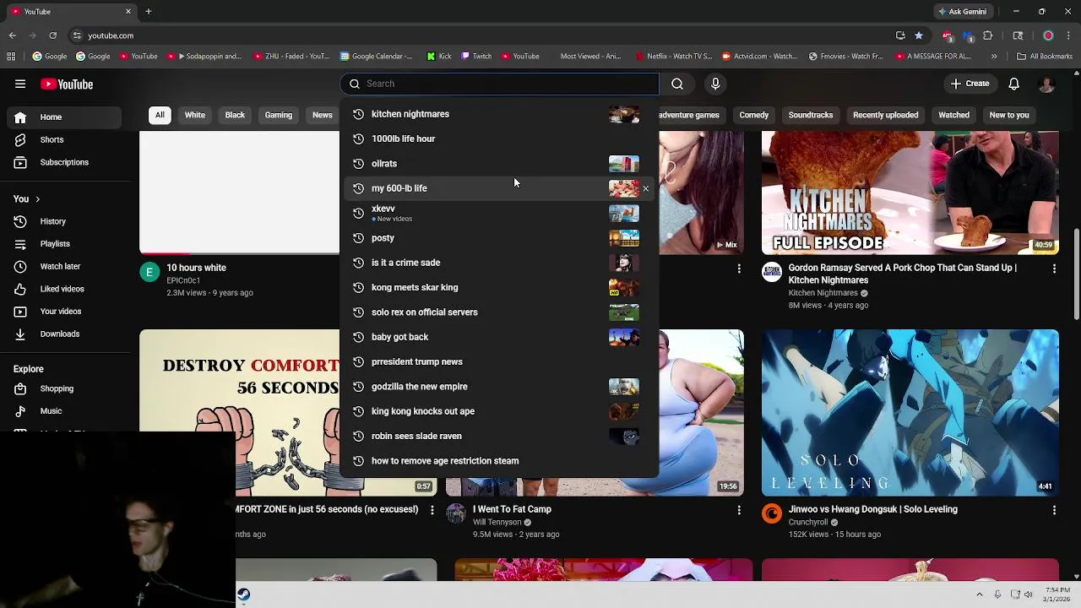1081x608 pixels.
Task: Choose suggestion xkevv
Action: click(499, 213)
